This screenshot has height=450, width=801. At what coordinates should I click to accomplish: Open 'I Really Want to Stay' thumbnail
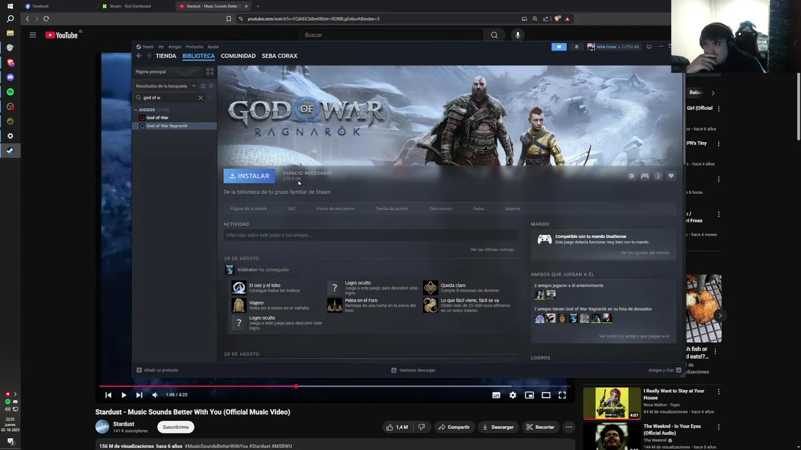coord(612,403)
